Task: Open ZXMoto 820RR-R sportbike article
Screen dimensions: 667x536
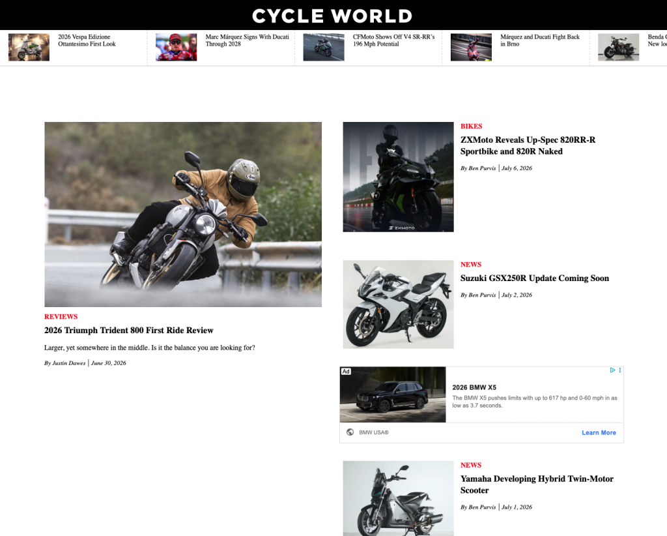Action: tap(528, 145)
